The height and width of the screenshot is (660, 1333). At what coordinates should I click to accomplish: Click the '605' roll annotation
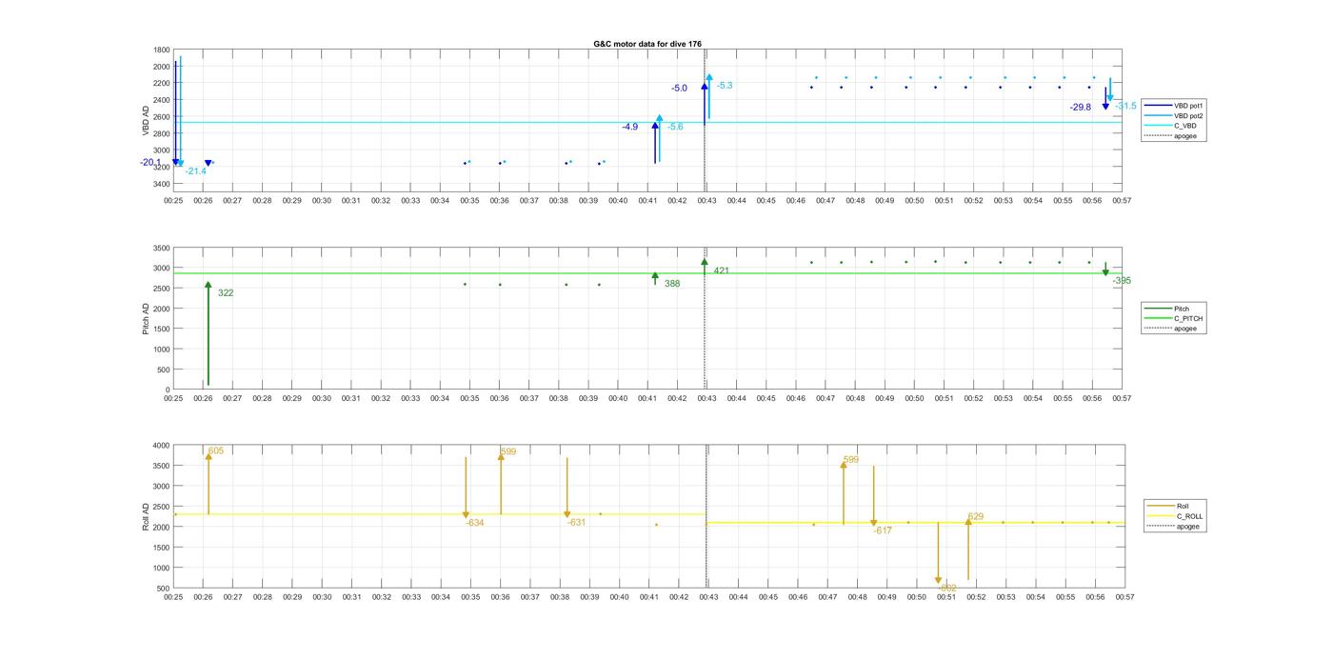coord(216,451)
